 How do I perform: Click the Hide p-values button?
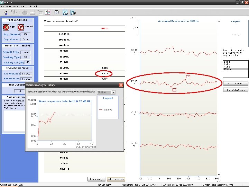(116, 179)
